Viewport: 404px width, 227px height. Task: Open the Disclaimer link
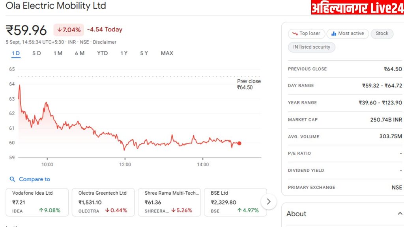(x=105, y=42)
